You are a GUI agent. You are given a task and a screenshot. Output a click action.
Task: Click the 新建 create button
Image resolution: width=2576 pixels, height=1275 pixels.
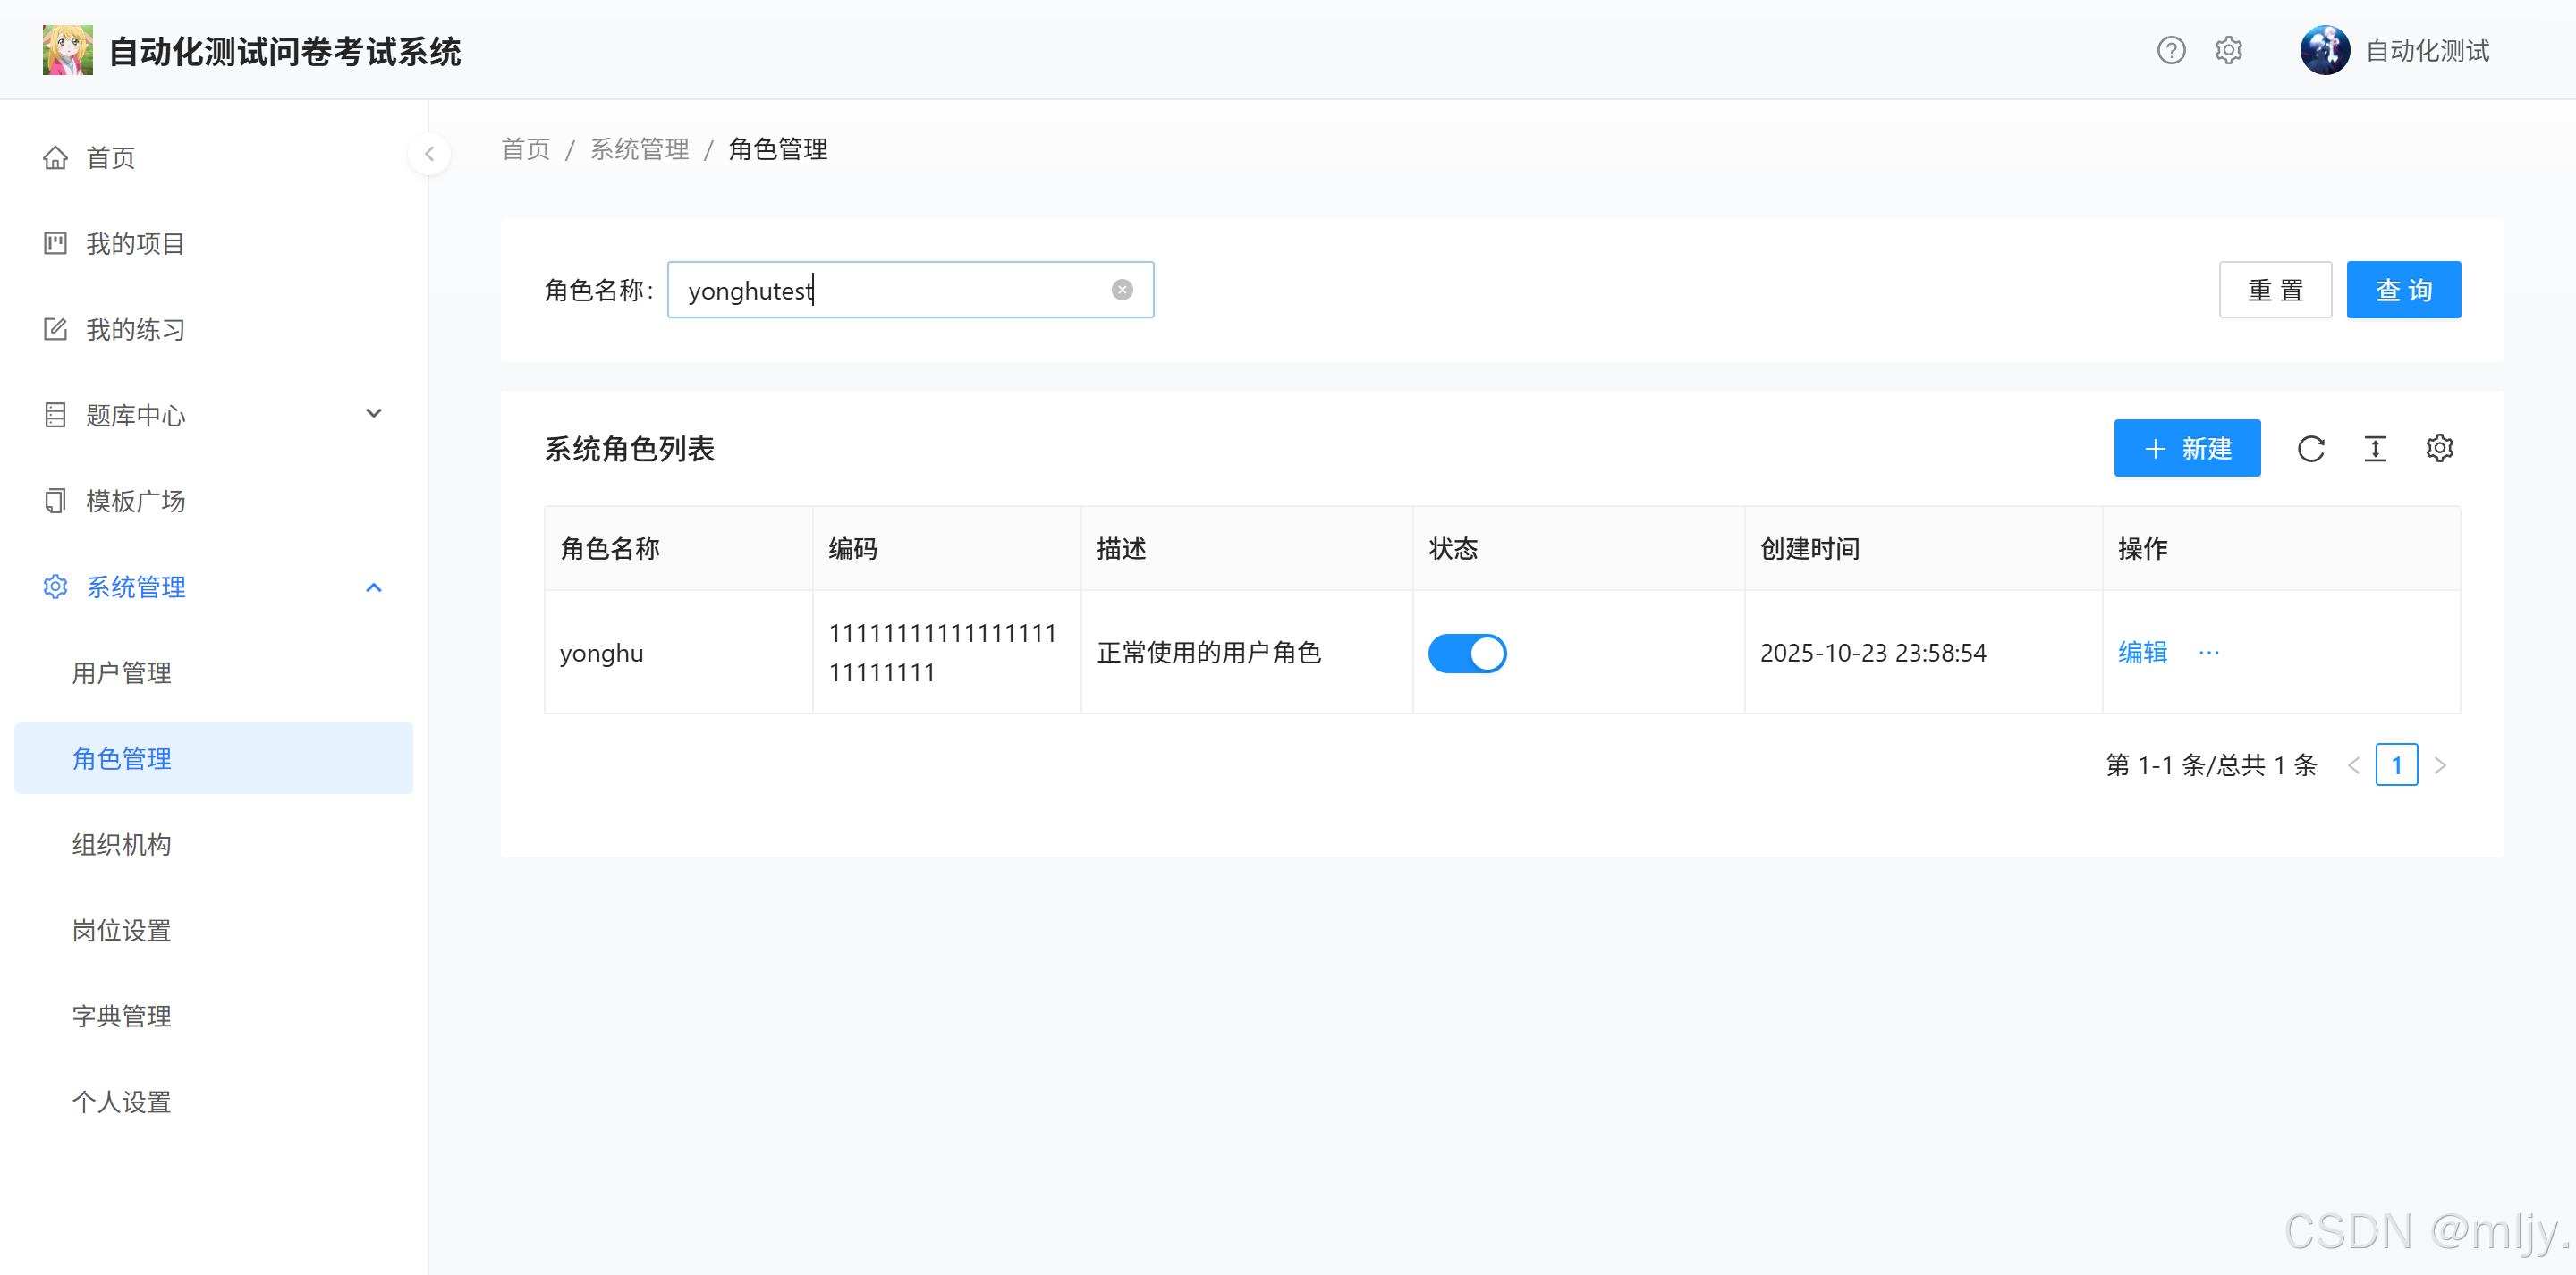pyautogui.click(x=2187, y=449)
